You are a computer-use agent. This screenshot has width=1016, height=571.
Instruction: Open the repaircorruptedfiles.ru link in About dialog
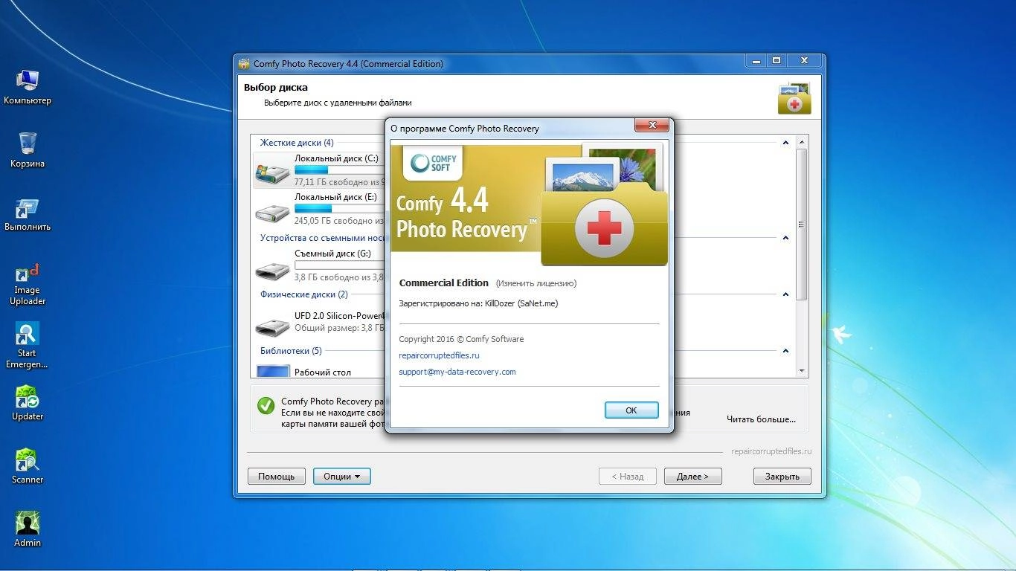coord(439,355)
